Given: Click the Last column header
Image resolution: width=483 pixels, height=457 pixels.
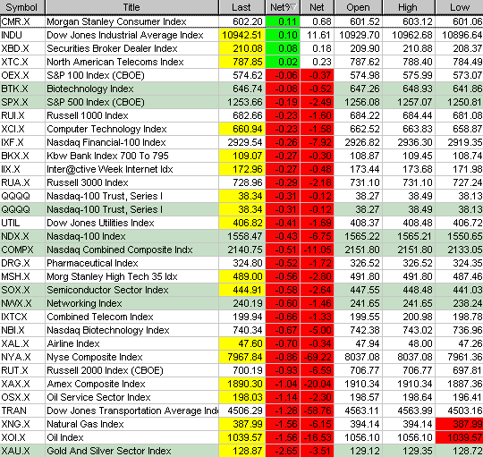Looking at the screenshot, I should pyautogui.click(x=242, y=7).
